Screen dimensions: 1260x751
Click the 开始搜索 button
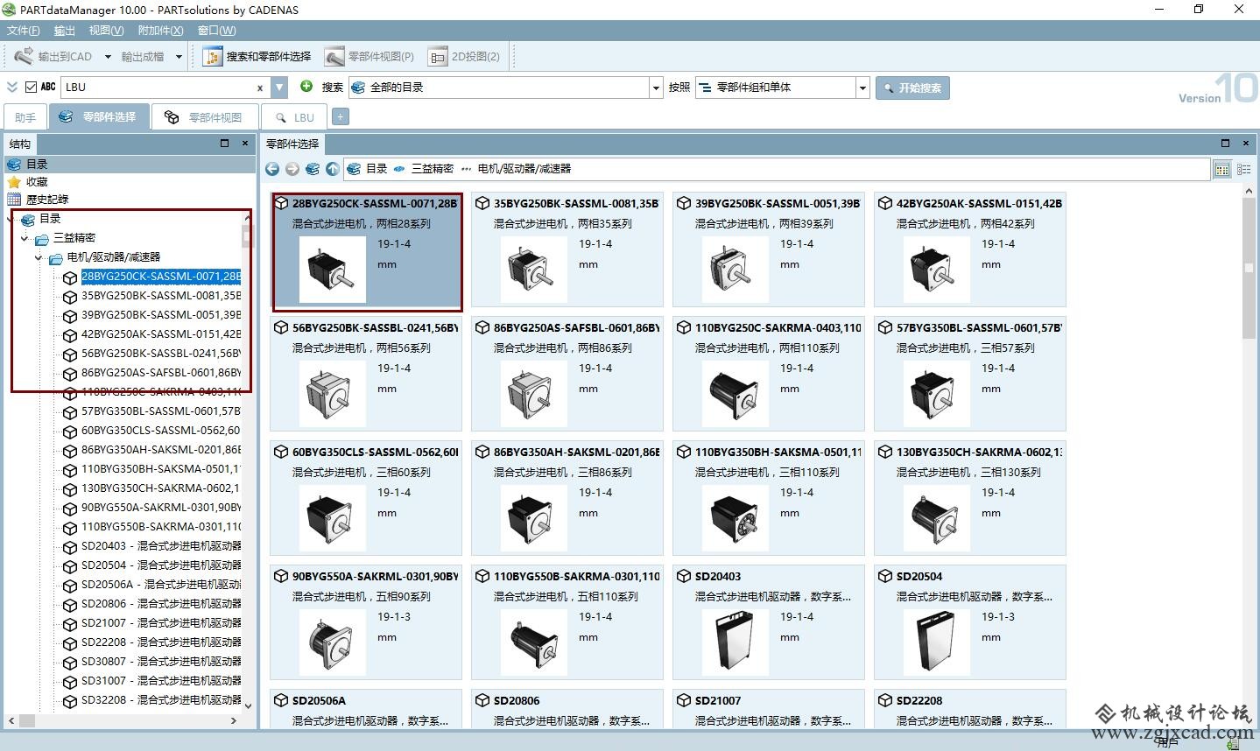[912, 88]
